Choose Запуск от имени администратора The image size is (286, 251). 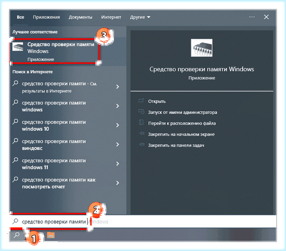pos(183,112)
